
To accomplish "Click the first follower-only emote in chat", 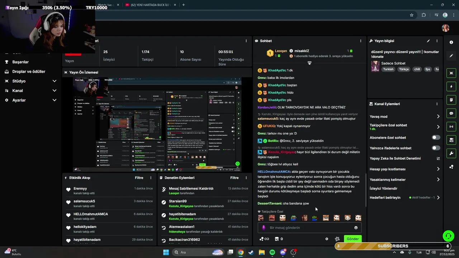I will pos(261,218).
